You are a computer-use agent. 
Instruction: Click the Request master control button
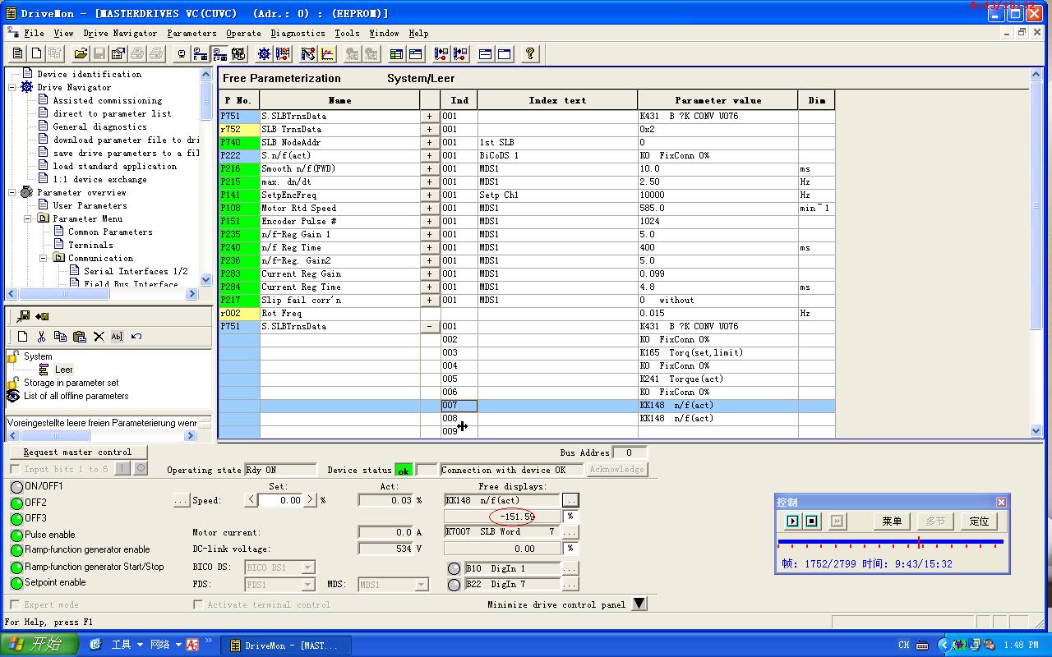(x=77, y=452)
